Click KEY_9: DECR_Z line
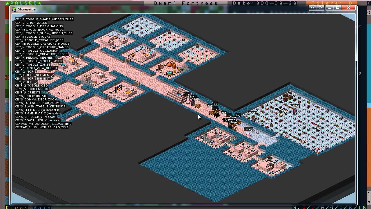 26,82
